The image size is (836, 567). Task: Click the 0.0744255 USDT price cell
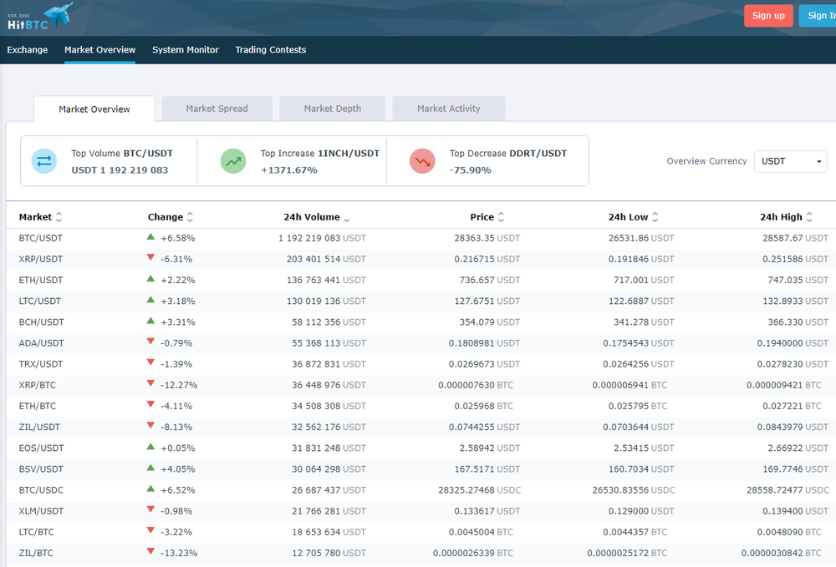pos(484,427)
